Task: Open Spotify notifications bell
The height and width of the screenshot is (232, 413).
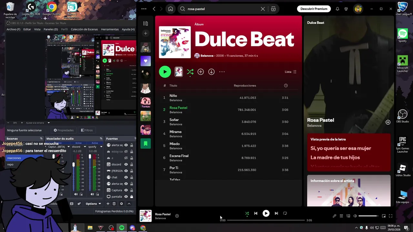Action: coord(337,9)
